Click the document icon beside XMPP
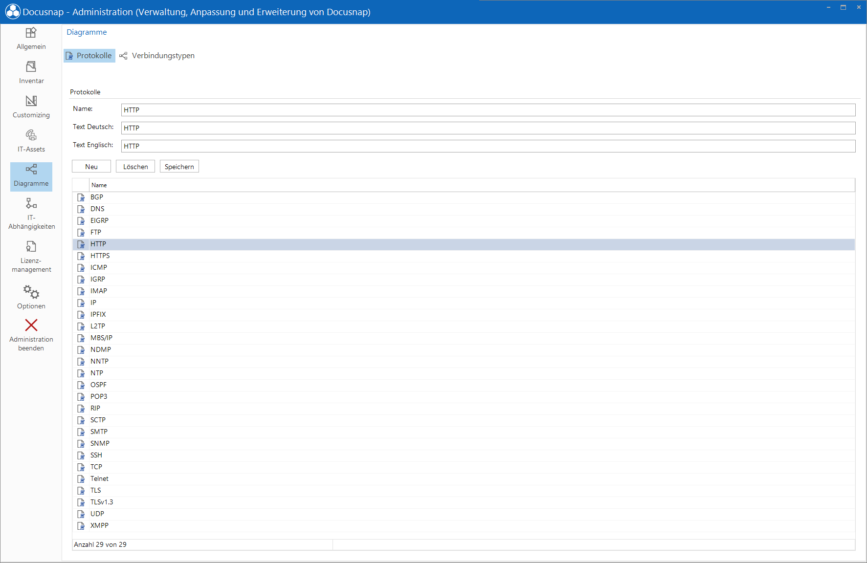This screenshot has height=563, width=867. [81, 526]
